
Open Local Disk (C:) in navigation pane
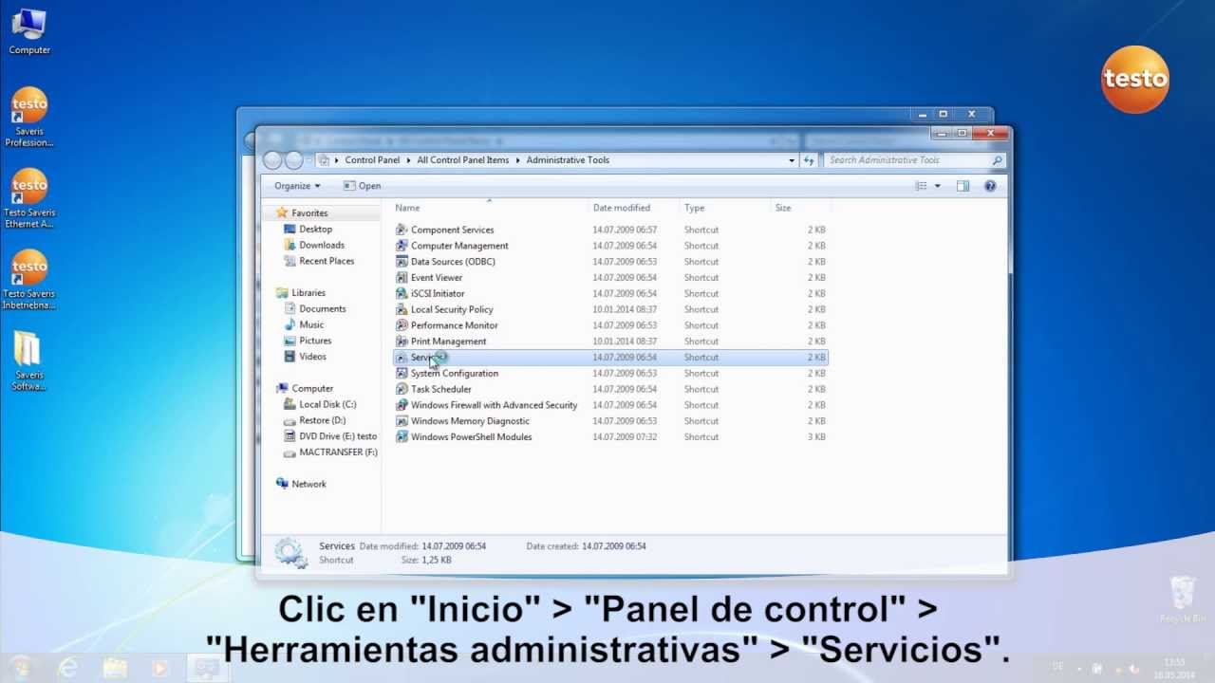pos(327,405)
